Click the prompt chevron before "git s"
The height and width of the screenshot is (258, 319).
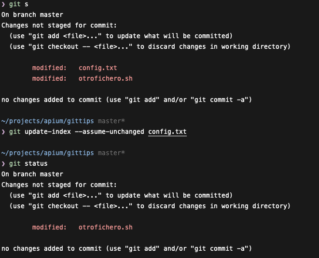[x=3, y=4]
